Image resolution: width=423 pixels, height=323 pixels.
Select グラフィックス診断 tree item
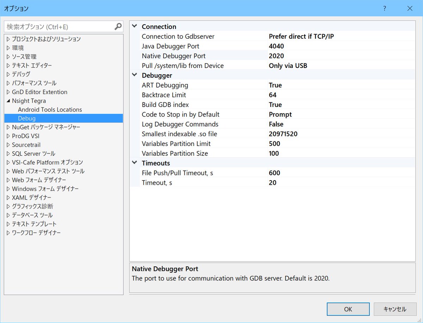click(32, 206)
